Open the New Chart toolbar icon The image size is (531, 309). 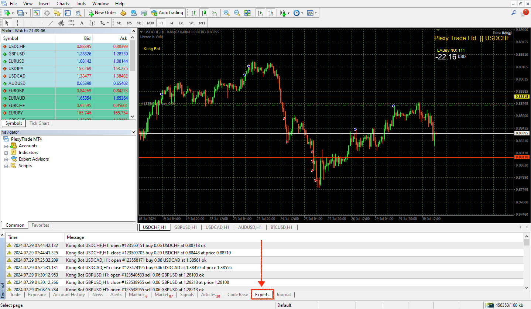(7, 13)
